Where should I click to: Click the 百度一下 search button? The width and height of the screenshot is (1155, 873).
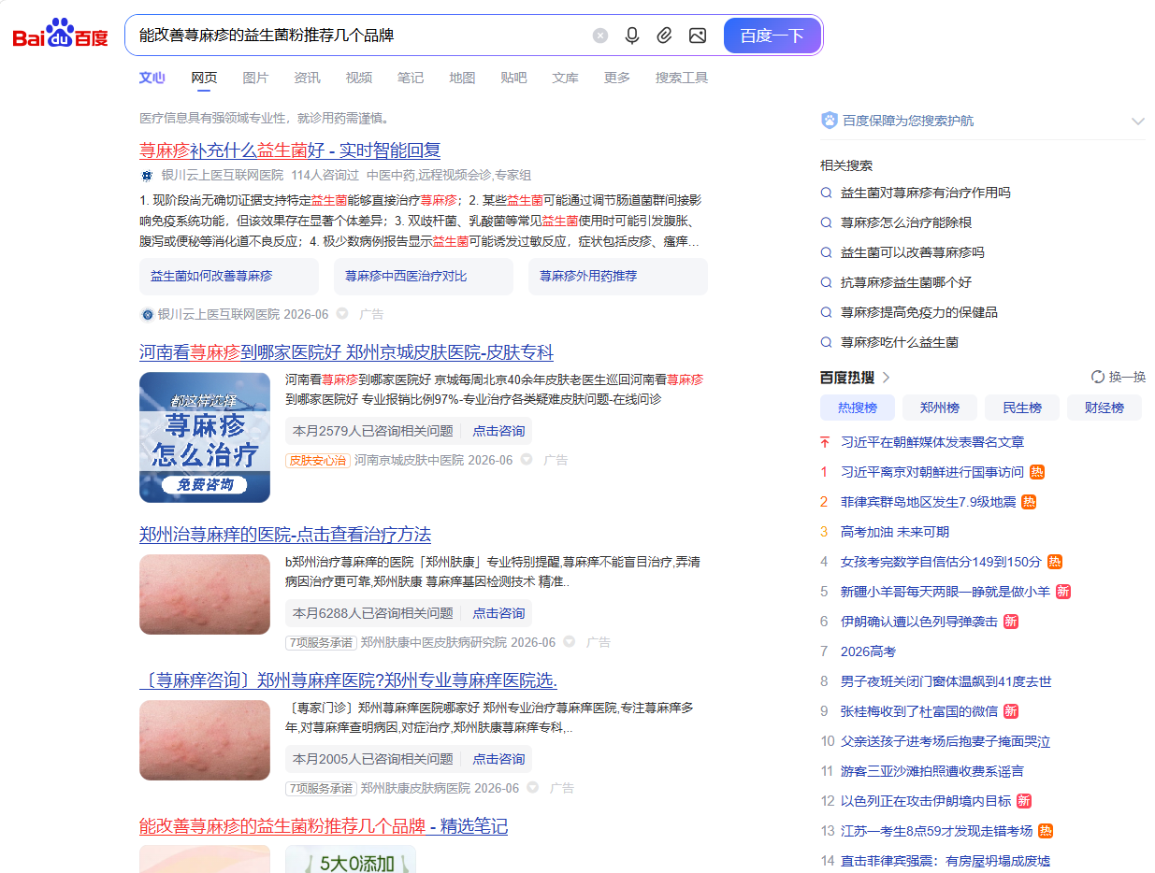pyautogui.click(x=772, y=36)
